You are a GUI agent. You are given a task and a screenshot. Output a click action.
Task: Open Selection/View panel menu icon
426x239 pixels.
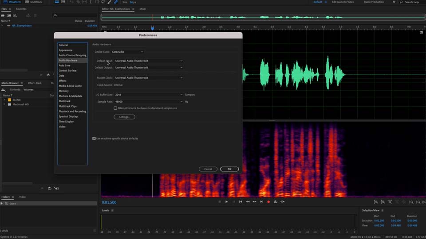383,210
